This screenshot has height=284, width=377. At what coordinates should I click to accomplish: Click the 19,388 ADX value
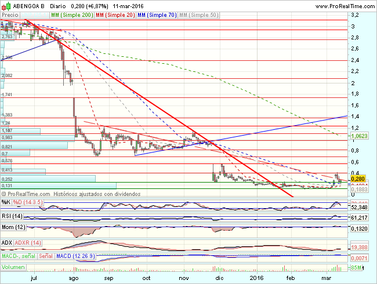coord(359,247)
